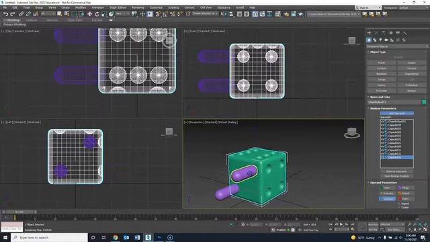Image resolution: width=430 pixels, height=242 pixels.
Task: Open the Hierarchy tab in command panel
Action: point(384,33)
